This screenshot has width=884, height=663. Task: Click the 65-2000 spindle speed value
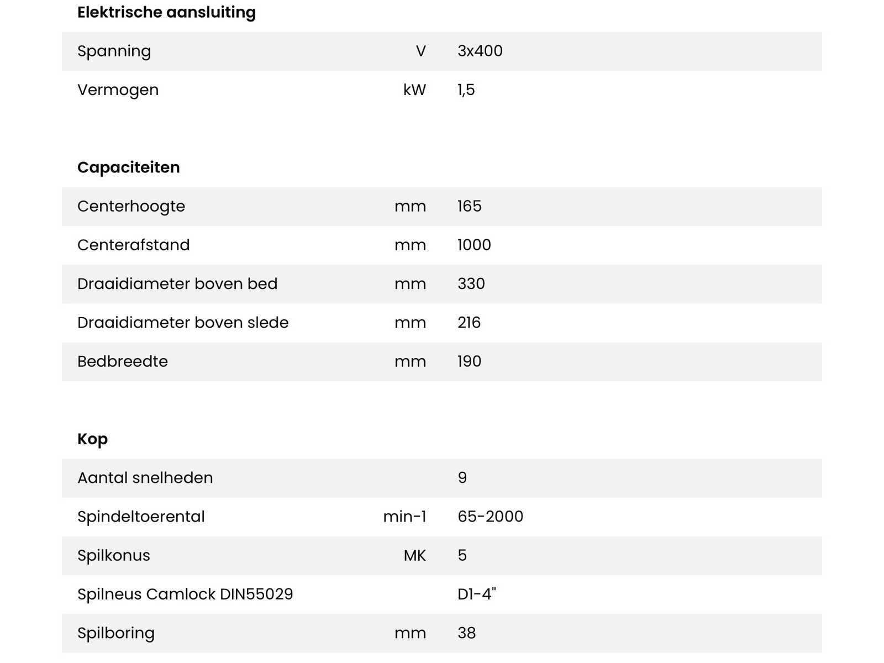click(490, 517)
